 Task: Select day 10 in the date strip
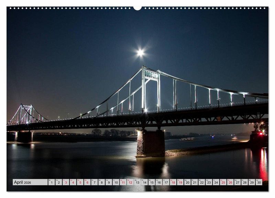tap(115, 182)
